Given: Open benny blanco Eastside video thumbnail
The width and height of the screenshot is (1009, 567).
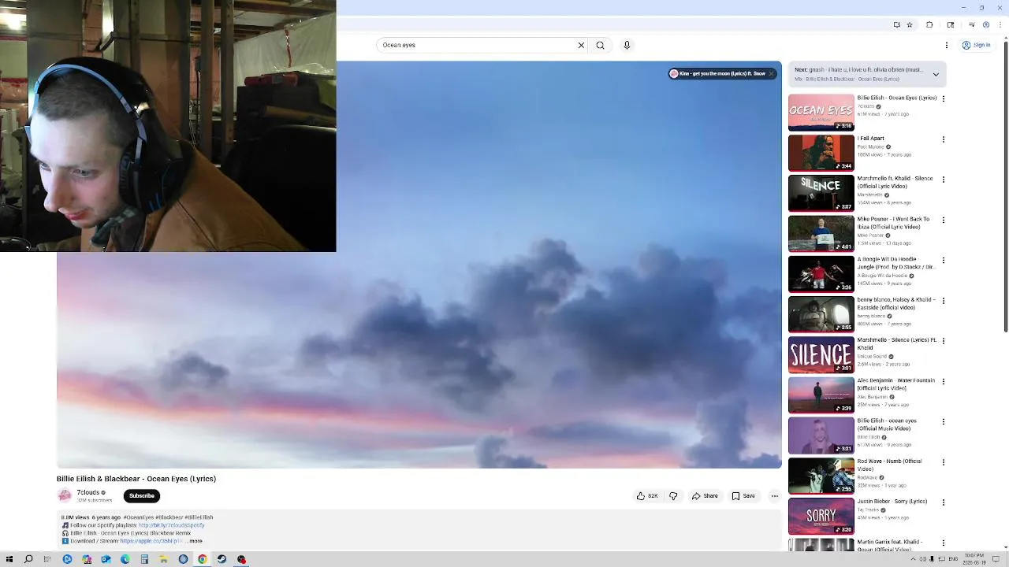Looking at the screenshot, I should pos(821,314).
